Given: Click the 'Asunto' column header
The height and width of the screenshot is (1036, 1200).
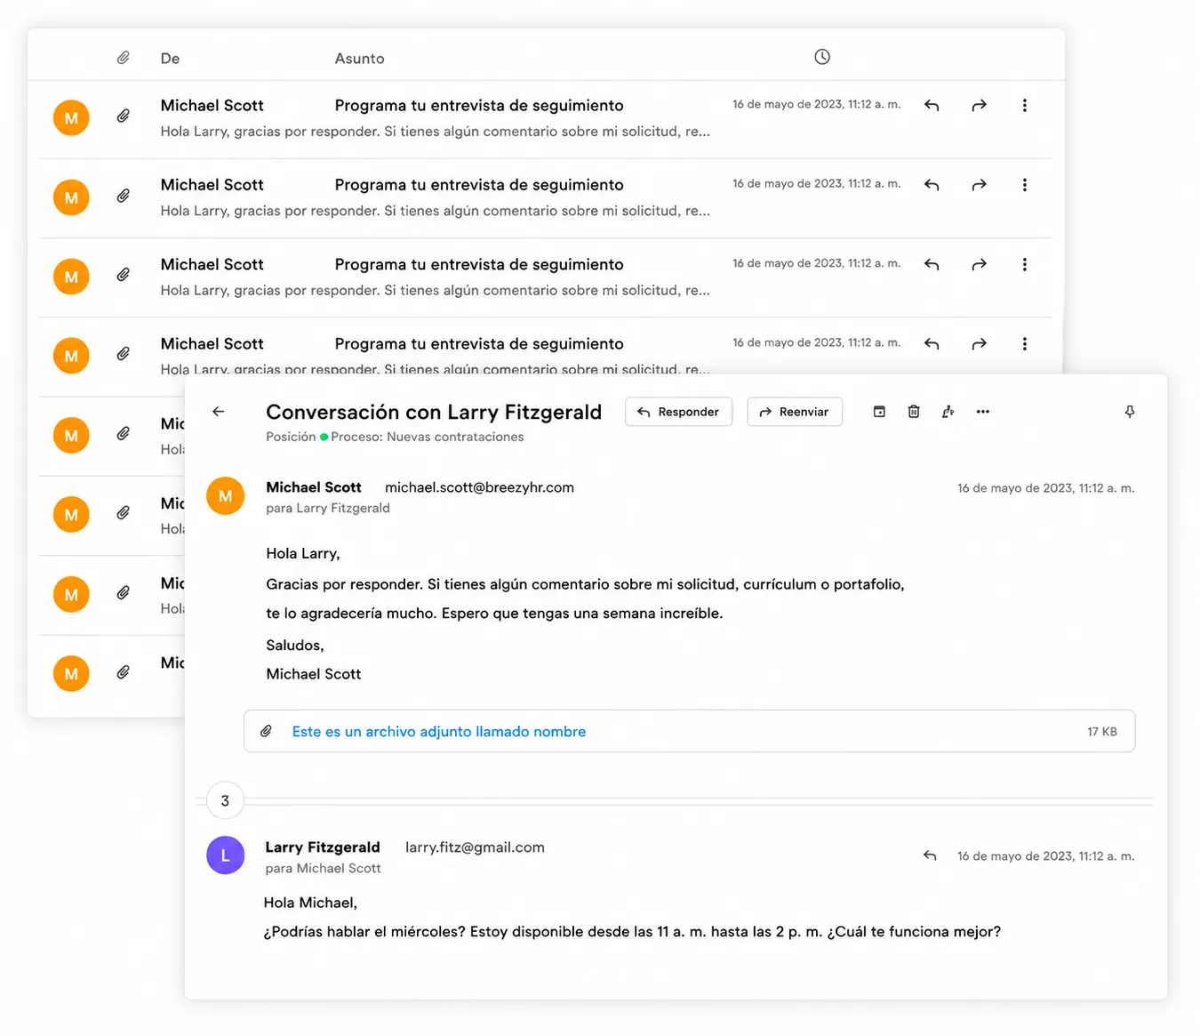Looking at the screenshot, I should 359,59.
